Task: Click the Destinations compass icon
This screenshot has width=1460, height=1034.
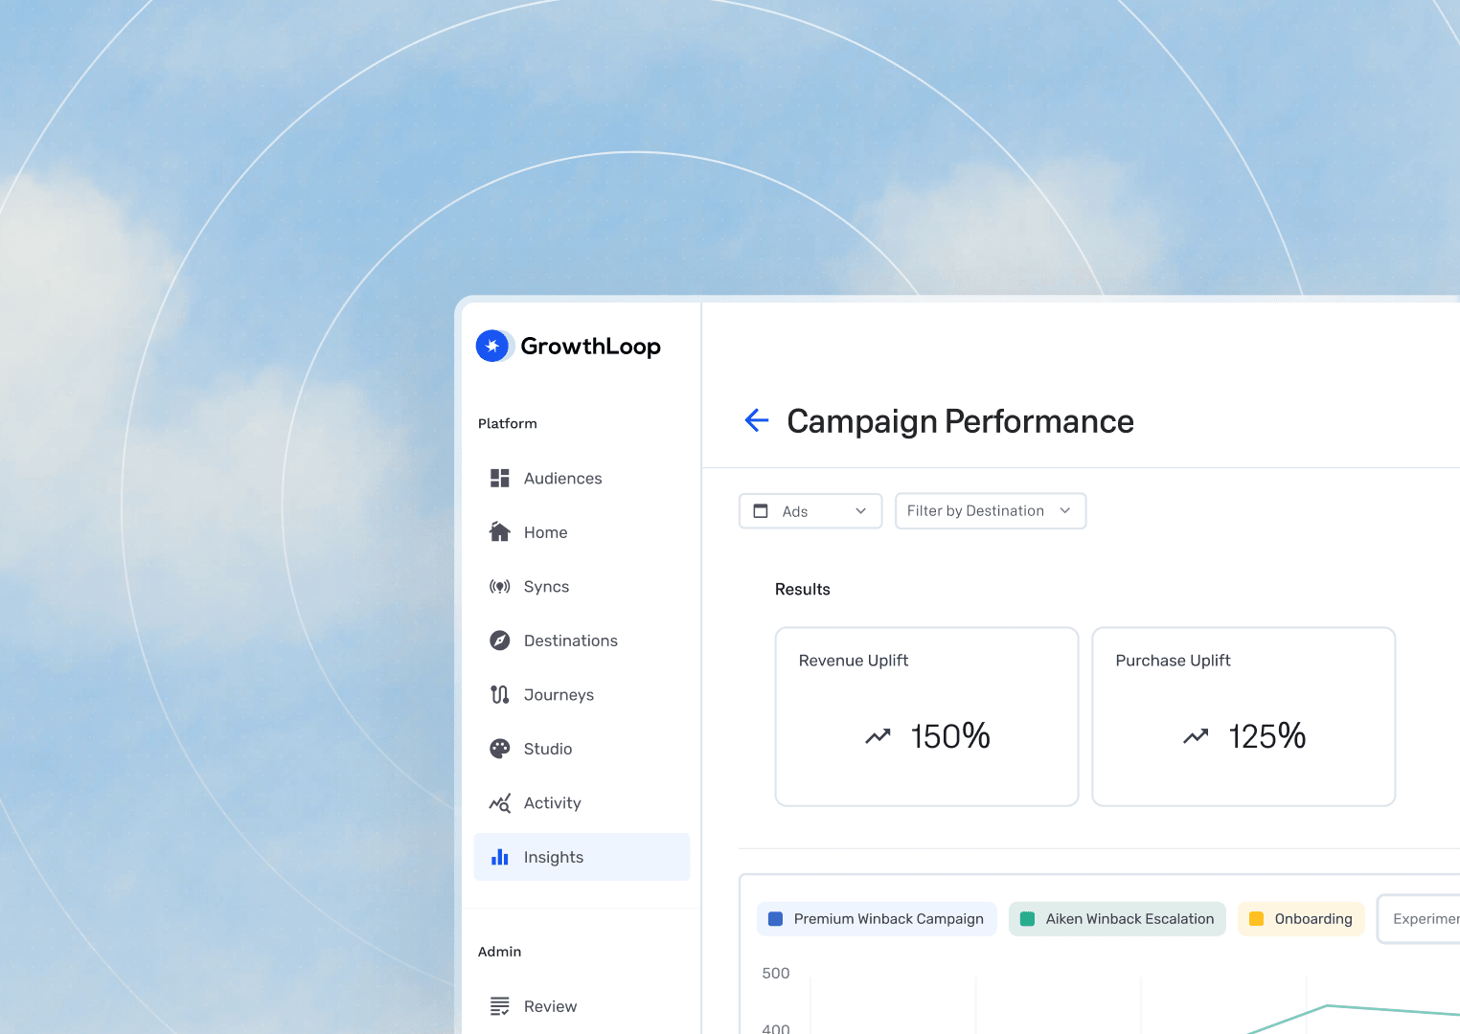Action: pyautogui.click(x=499, y=641)
